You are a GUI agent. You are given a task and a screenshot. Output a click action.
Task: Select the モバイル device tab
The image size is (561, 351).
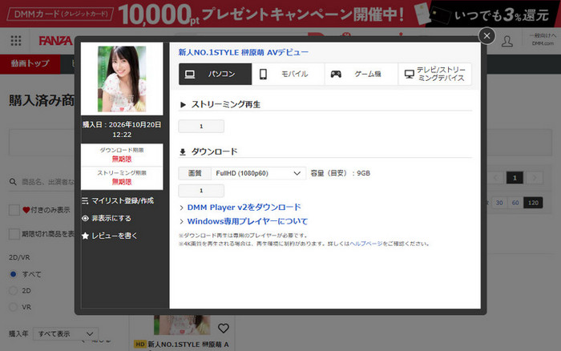pos(289,74)
